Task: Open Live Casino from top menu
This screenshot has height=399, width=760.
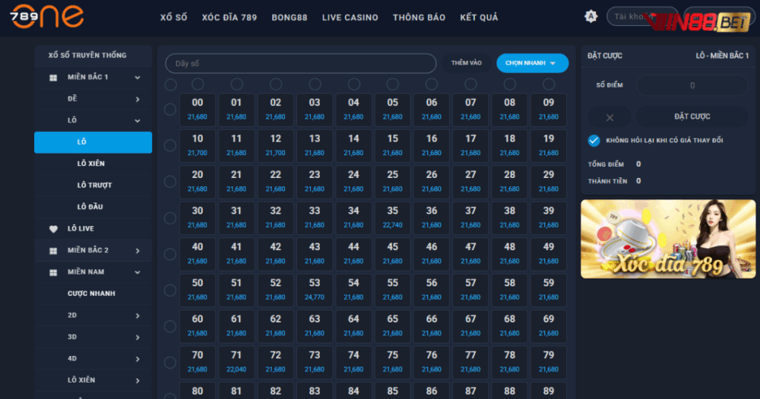Action: [350, 17]
